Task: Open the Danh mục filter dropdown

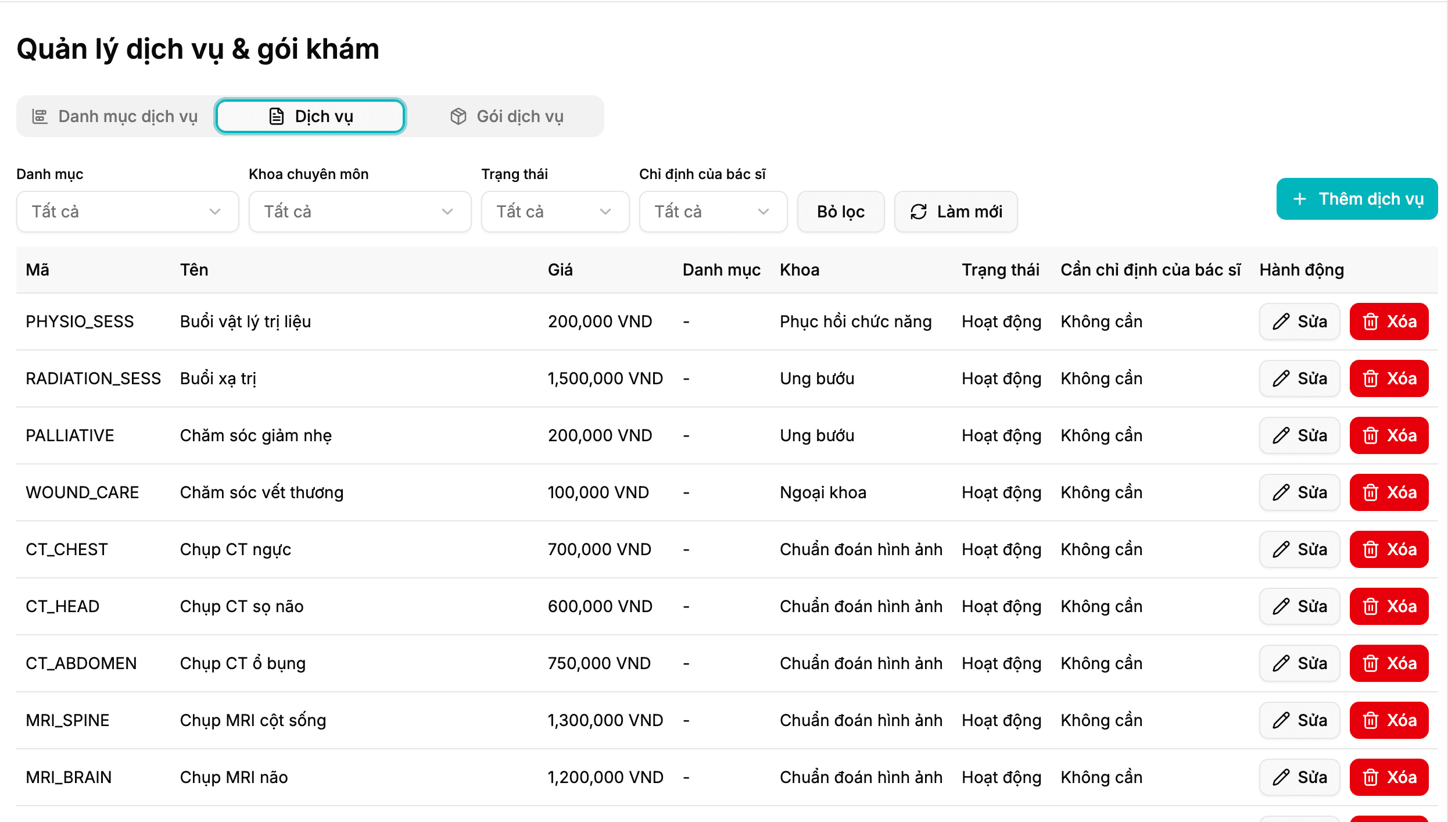Action: click(128, 212)
